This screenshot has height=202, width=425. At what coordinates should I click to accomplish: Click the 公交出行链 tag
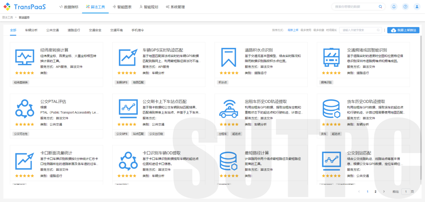(156, 134)
